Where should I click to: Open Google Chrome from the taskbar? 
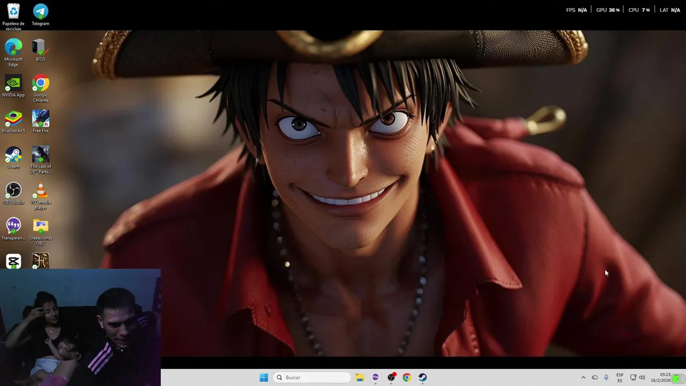coord(407,377)
